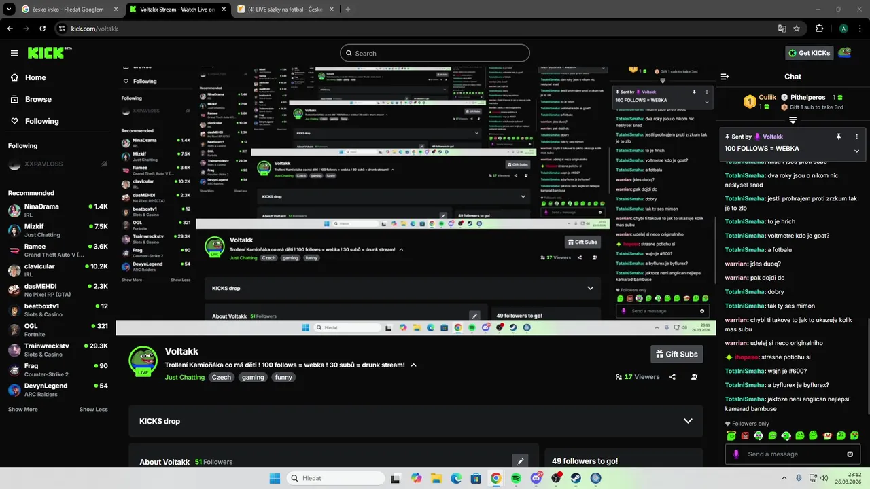The width and height of the screenshot is (870, 489).
Task: Switch to the česko irsko Google tab
Action: click(69, 9)
